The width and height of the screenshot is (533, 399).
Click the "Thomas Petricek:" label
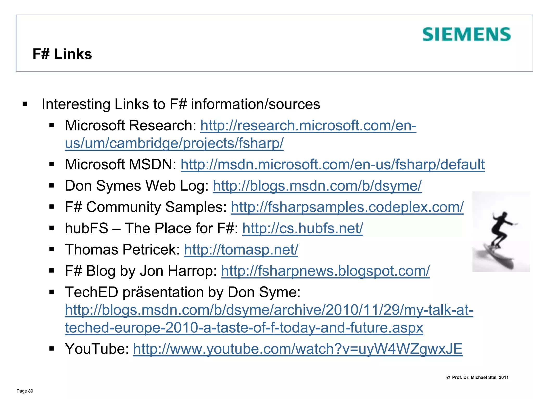click(122, 250)
